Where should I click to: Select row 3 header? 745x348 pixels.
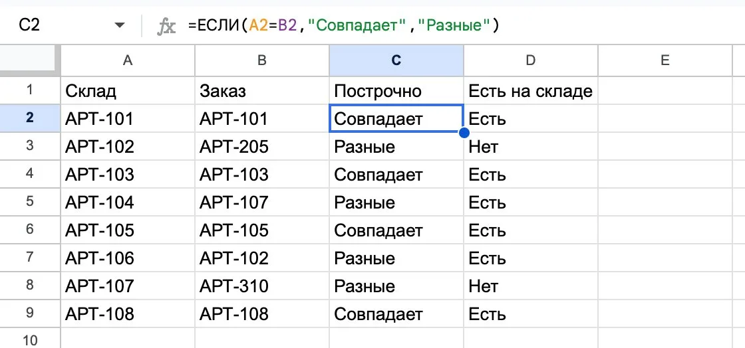click(x=31, y=147)
